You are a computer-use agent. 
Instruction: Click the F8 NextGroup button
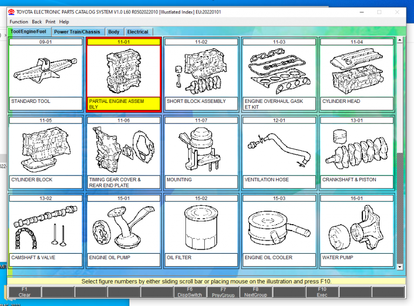256,292
